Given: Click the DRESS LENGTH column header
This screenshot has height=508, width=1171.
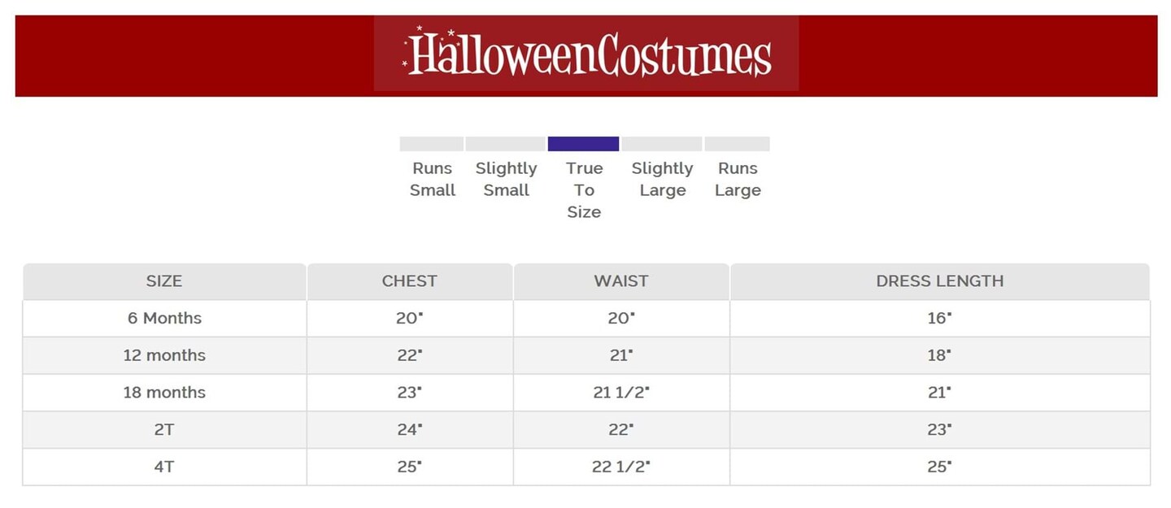Looking at the screenshot, I should (939, 281).
